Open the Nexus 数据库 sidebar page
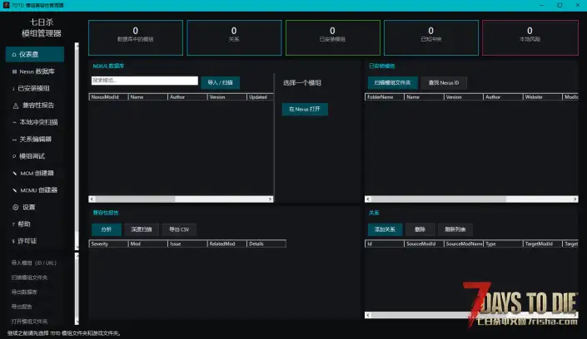Screen dimensions: 587x339 (x=35, y=71)
